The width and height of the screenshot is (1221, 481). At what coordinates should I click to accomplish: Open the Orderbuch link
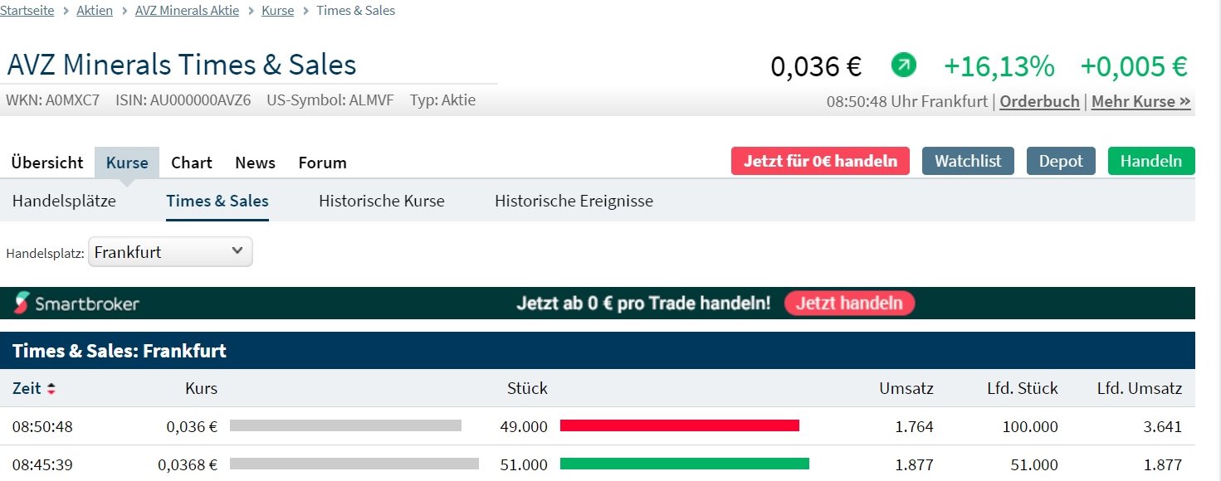(x=1038, y=101)
